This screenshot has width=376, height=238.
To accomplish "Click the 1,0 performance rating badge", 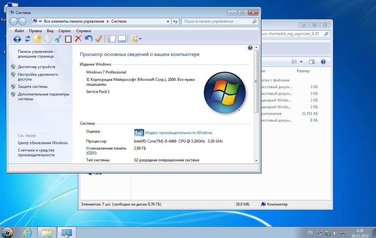I will click(x=139, y=133).
